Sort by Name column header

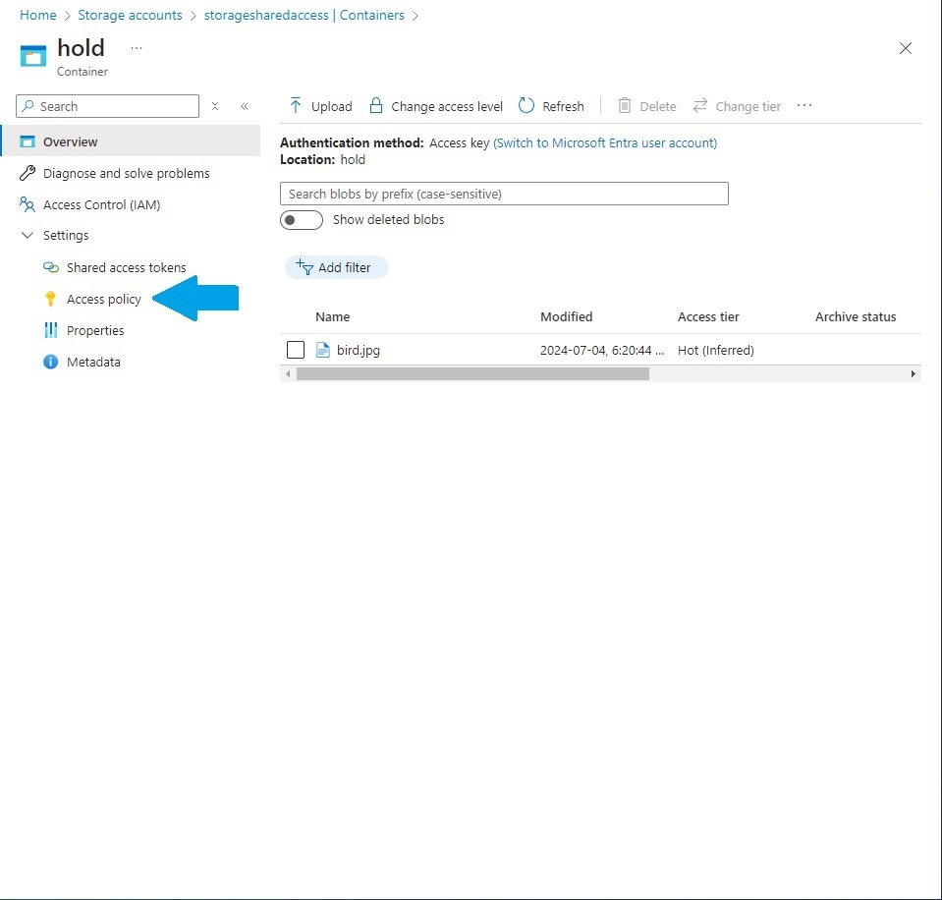332,316
